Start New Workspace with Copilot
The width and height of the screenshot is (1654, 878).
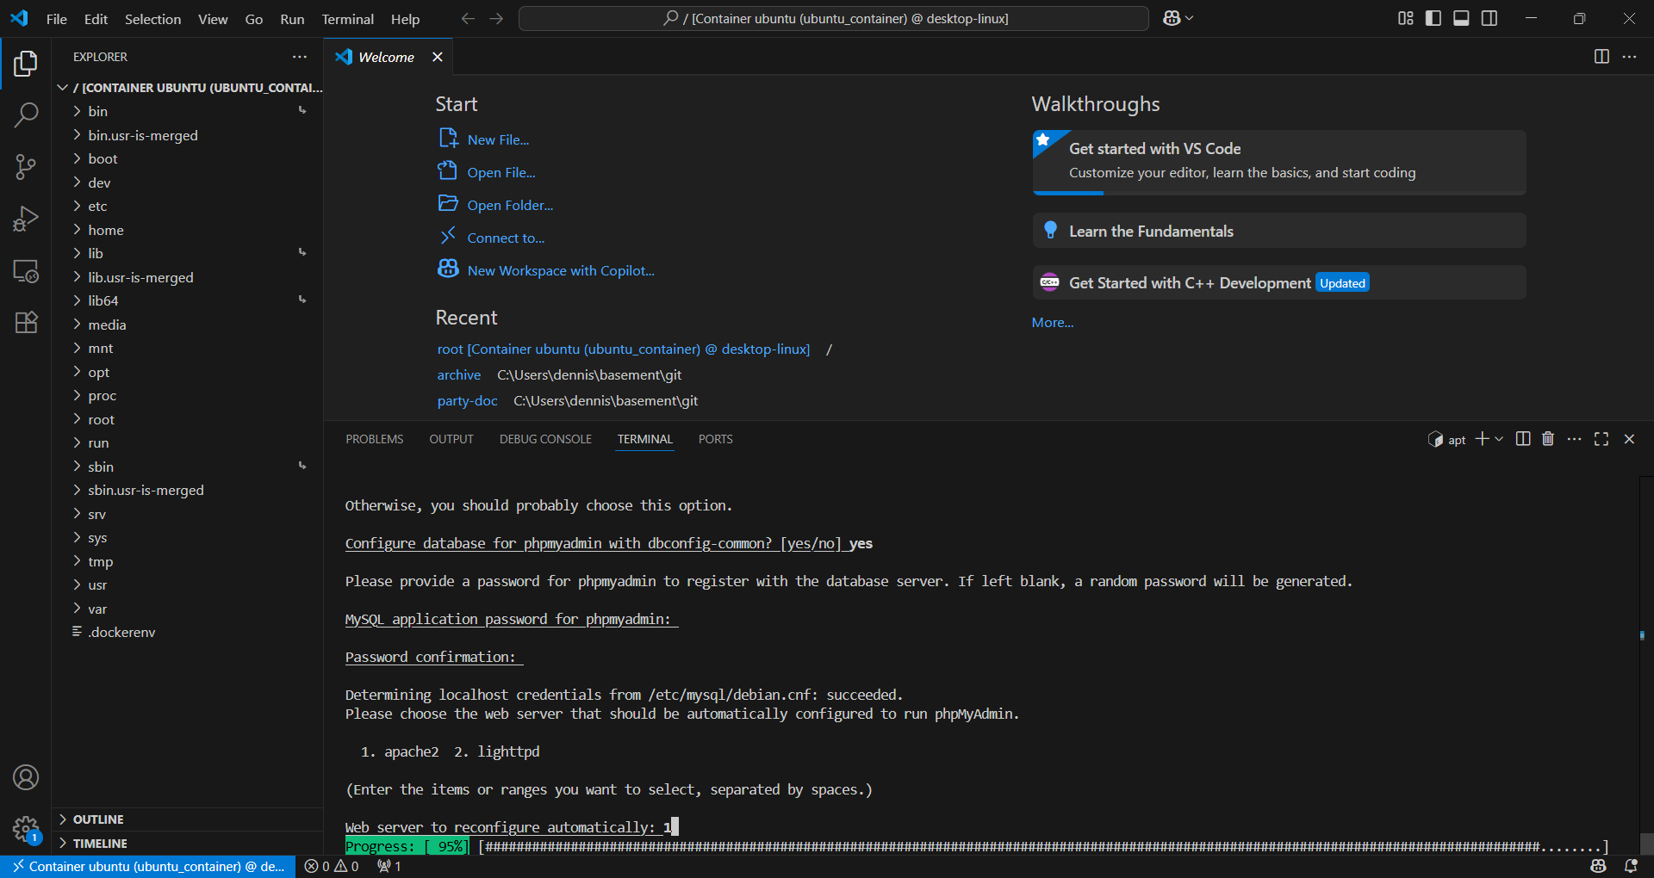click(x=560, y=269)
